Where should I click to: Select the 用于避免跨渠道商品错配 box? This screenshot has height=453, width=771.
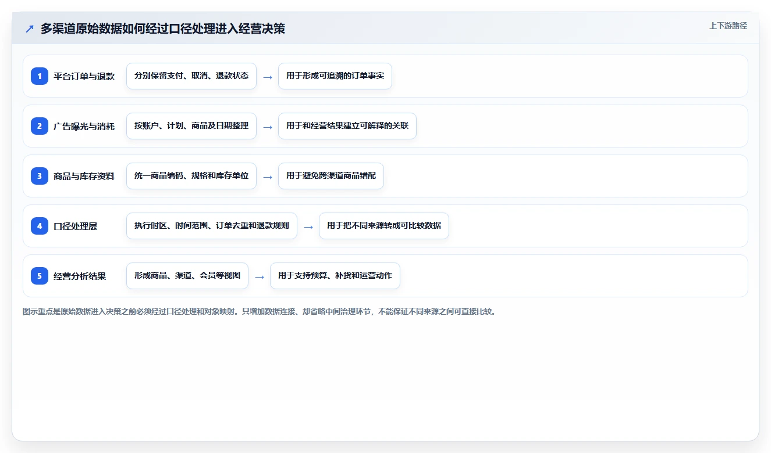tap(331, 176)
